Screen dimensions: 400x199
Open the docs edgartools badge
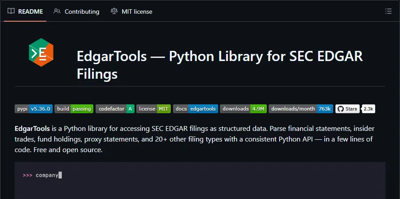click(196, 109)
